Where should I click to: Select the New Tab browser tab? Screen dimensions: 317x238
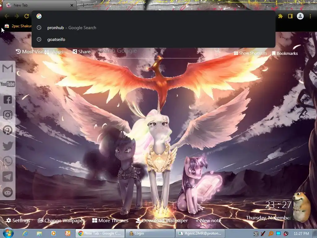pos(39,5)
